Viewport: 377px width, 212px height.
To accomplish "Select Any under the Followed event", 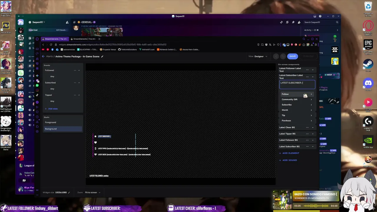I will click(52, 77).
